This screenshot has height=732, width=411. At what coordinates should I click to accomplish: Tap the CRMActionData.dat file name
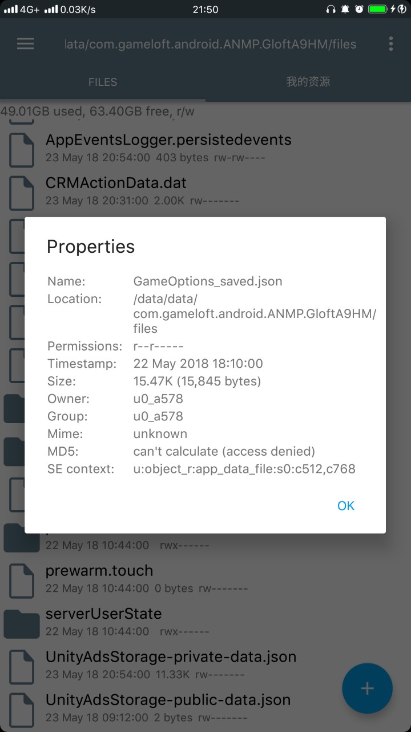pyautogui.click(x=116, y=183)
